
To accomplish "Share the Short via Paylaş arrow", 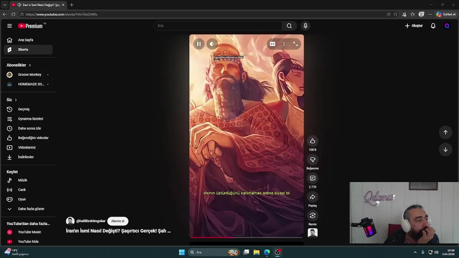I will coord(313,197).
